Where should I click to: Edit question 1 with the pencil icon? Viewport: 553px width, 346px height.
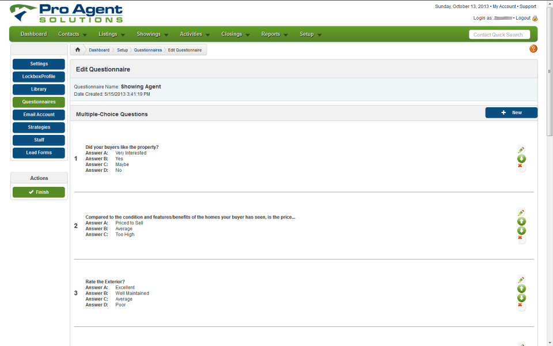(521, 150)
